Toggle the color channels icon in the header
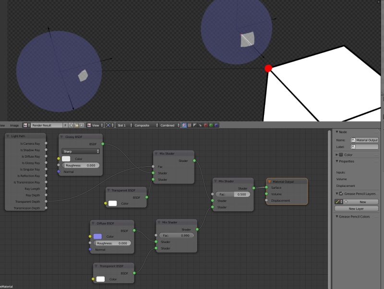Image resolution: width=384 pixels, height=289 pixels. [184, 125]
